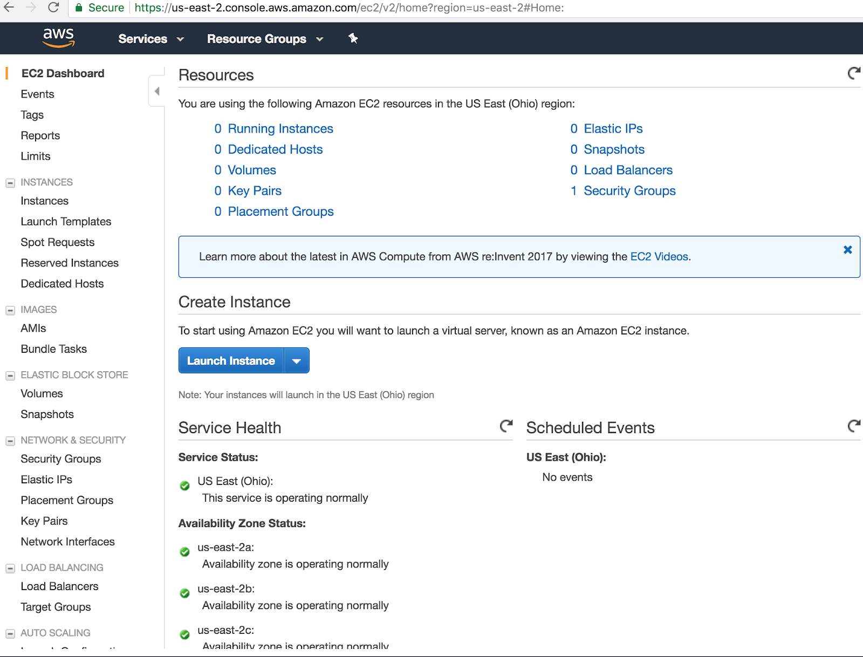This screenshot has height=657, width=863.
Task: Click the us-east-2a green status icon
Action: tap(184, 552)
